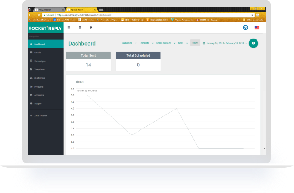Toggle the Sent series in chart legend
This screenshot has height=193, width=294.
pos(79,82)
